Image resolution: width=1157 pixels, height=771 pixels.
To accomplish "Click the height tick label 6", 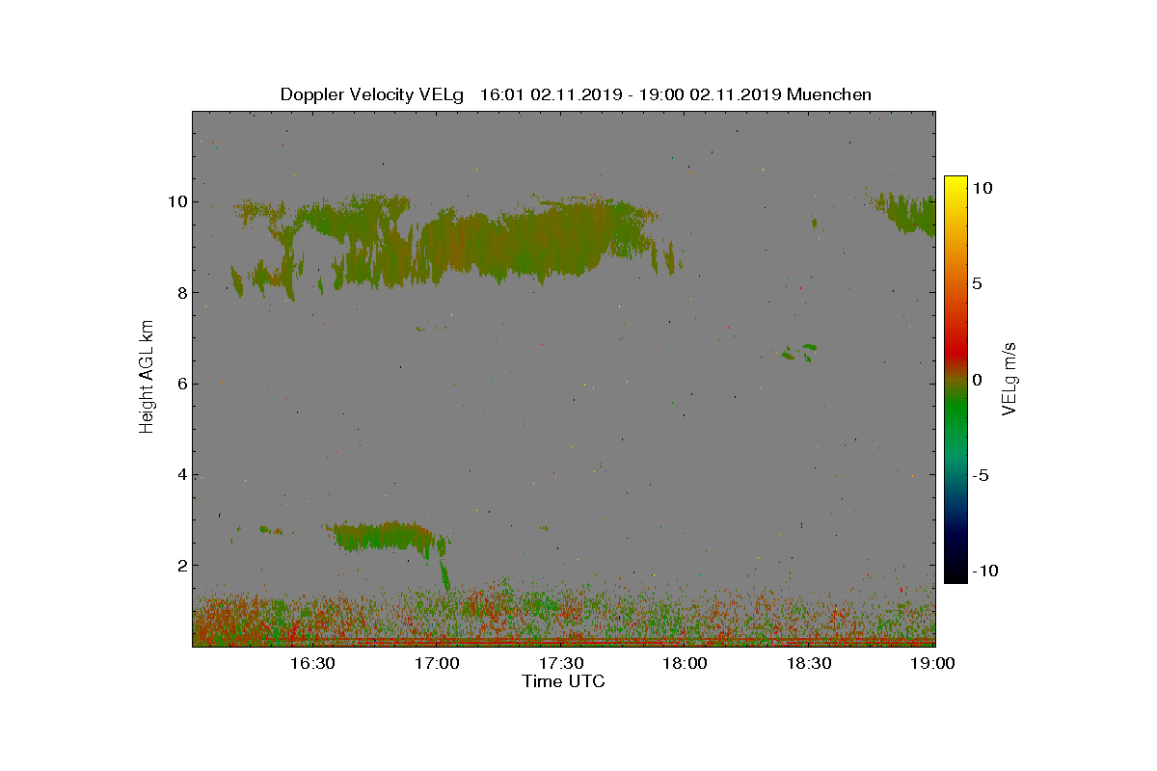I will [180, 384].
